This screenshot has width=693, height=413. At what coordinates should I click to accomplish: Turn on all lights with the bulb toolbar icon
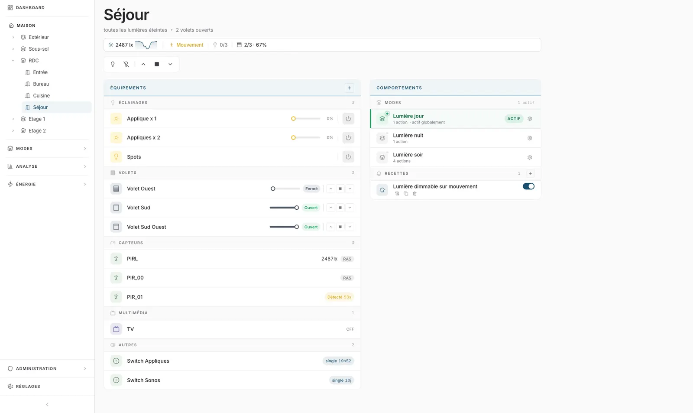click(x=113, y=64)
